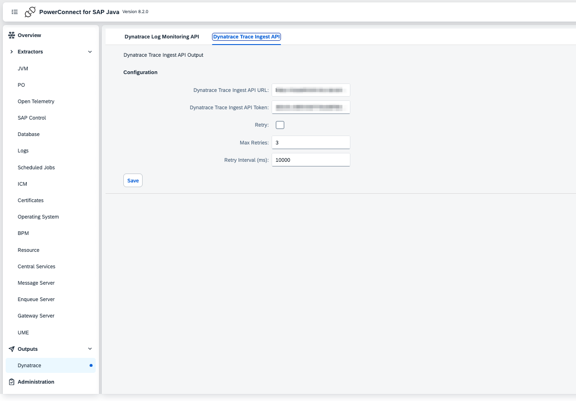
Task: Click the Administration clipboard icon
Action: coord(12,382)
